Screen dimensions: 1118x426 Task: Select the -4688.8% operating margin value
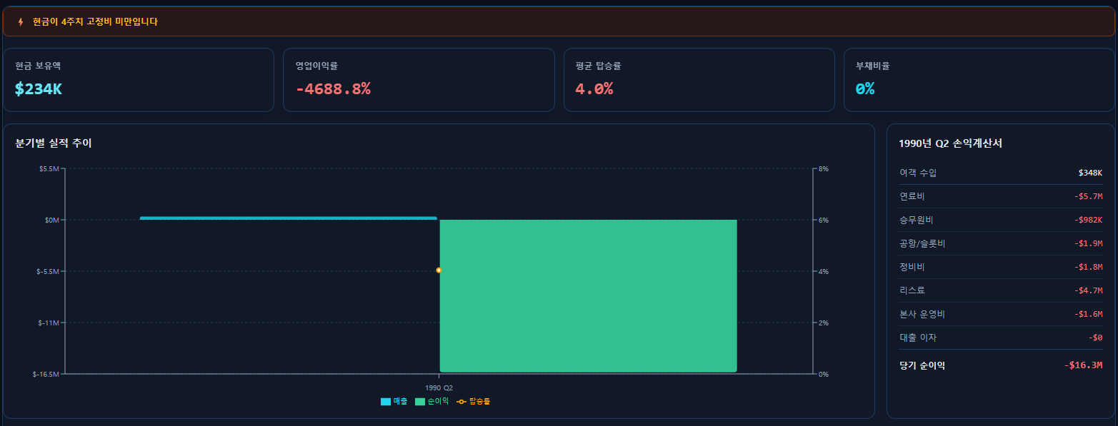point(333,89)
